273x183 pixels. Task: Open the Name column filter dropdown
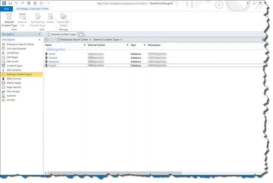(x=85, y=45)
